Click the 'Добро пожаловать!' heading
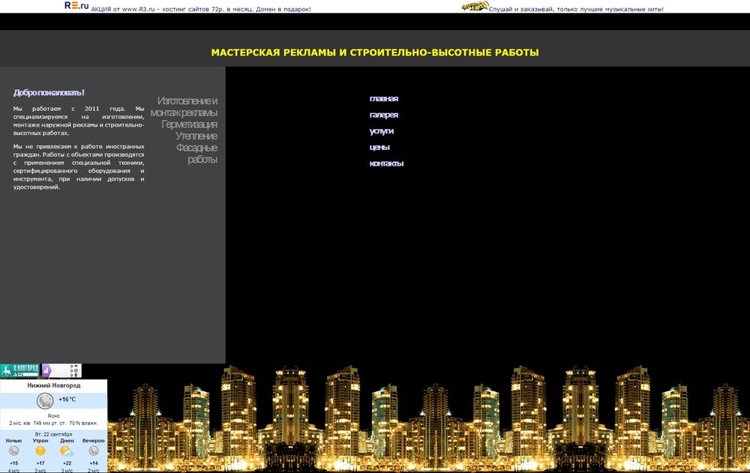This screenshot has width=750, height=473. tap(49, 93)
